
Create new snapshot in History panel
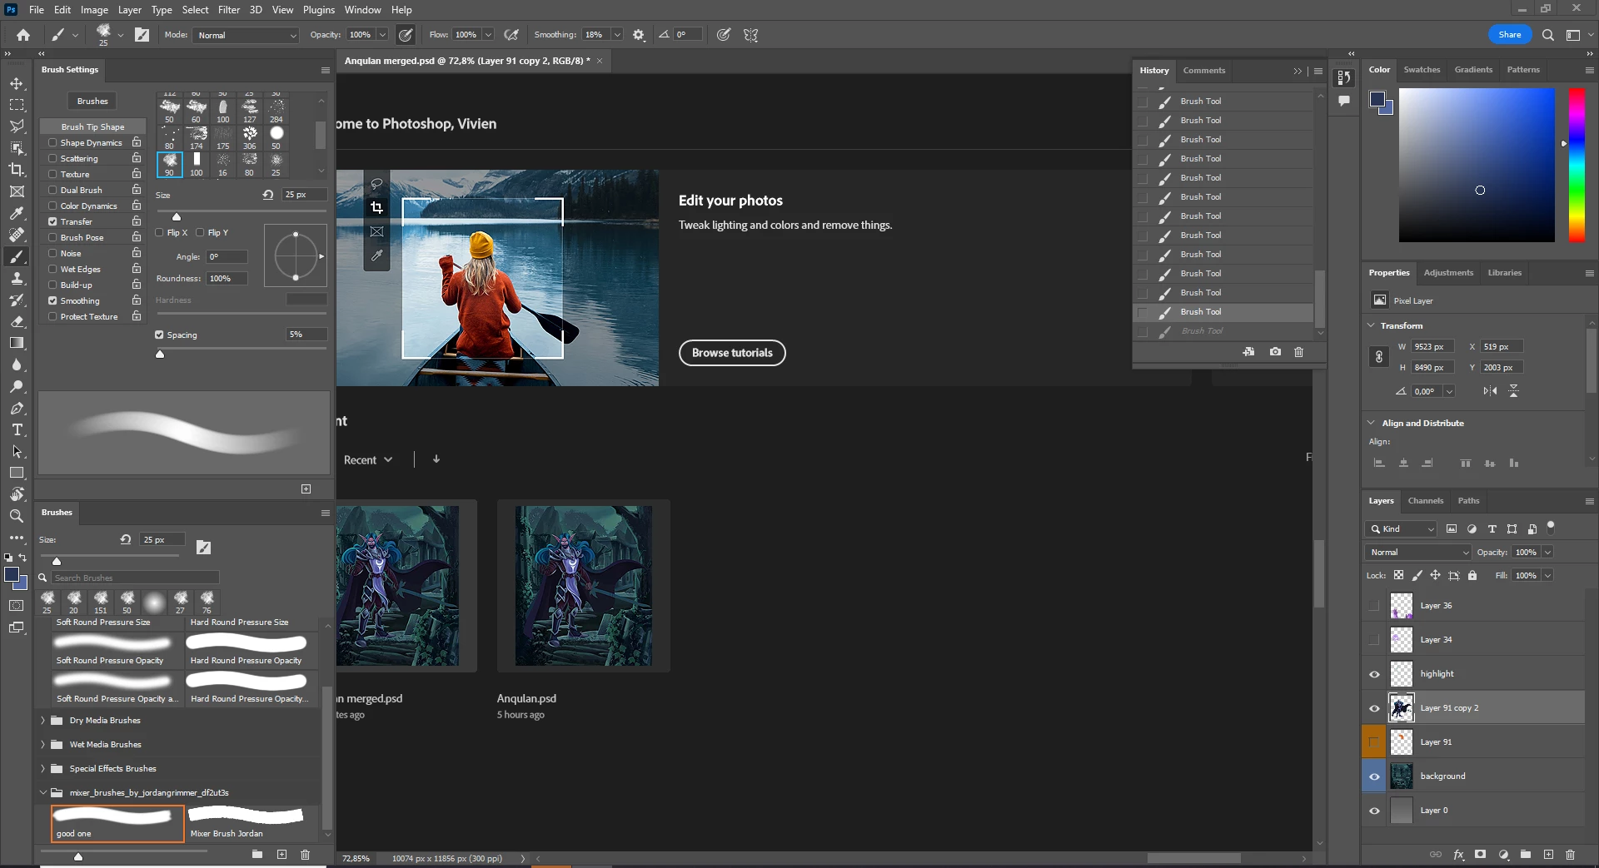(1275, 352)
